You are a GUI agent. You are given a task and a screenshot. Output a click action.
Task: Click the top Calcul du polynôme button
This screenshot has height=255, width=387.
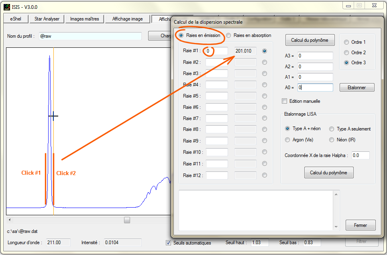coord(310,40)
